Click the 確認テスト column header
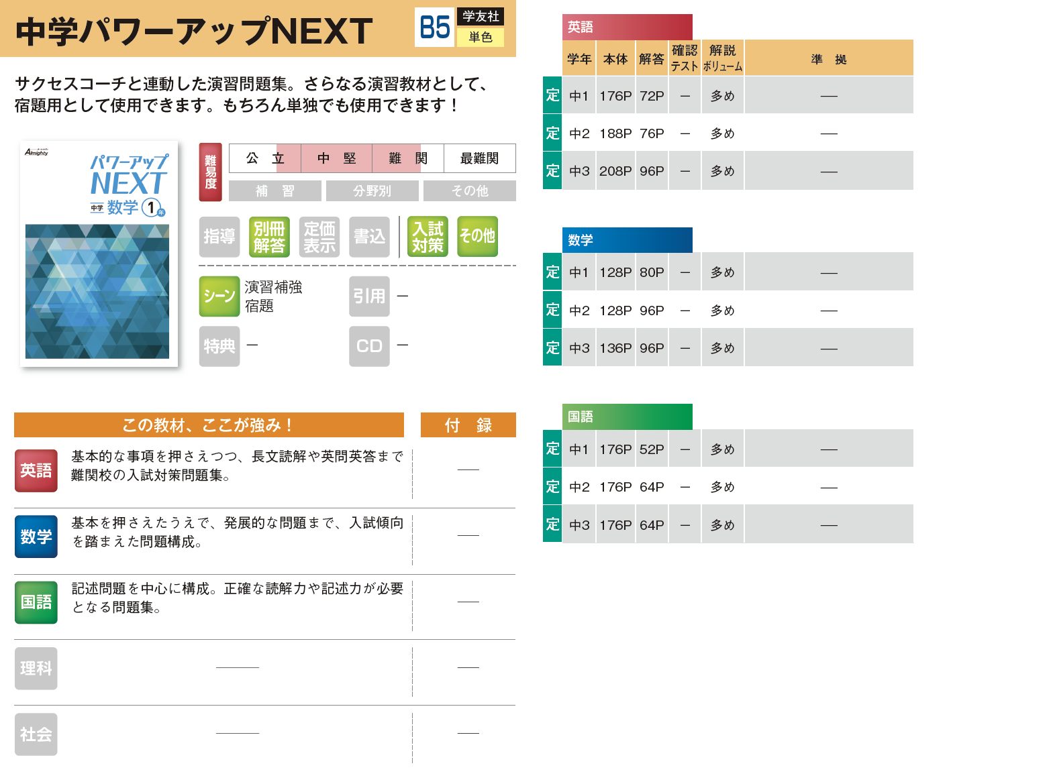Image resolution: width=1051 pixels, height=778 pixels. (x=685, y=58)
